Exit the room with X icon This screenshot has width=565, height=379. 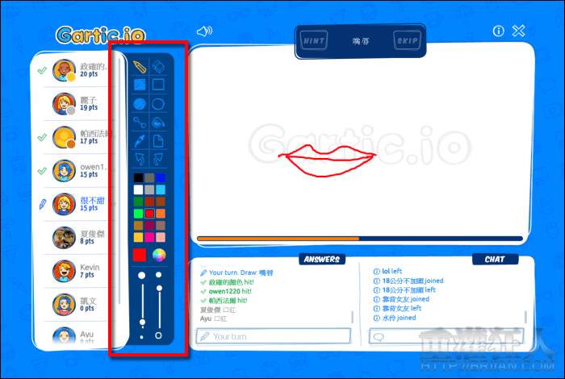click(518, 31)
